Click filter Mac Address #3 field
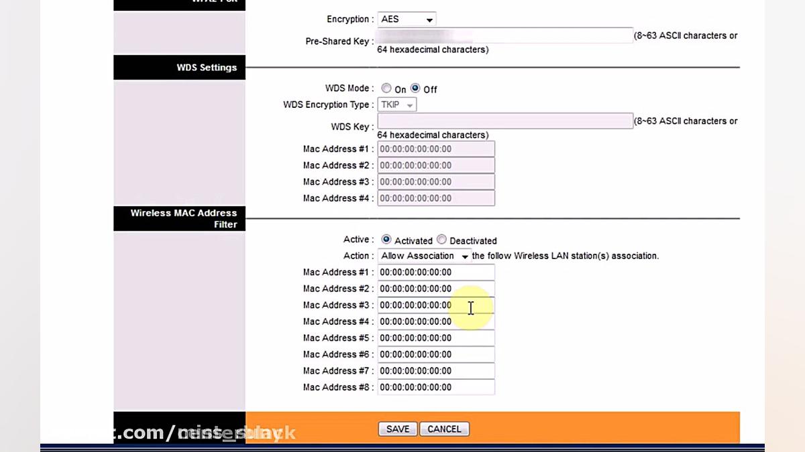 (436, 305)
